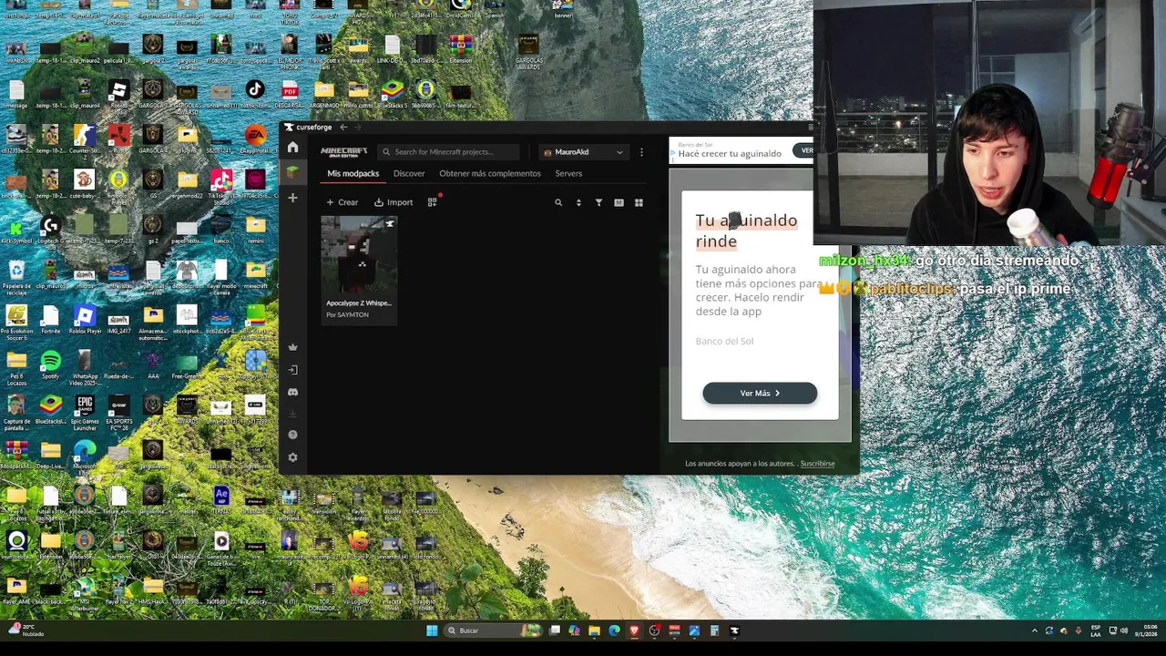Open Brave browser from the taskbar
The width and height of the screenshot is (1166, 656).
[x=634, y=630]
